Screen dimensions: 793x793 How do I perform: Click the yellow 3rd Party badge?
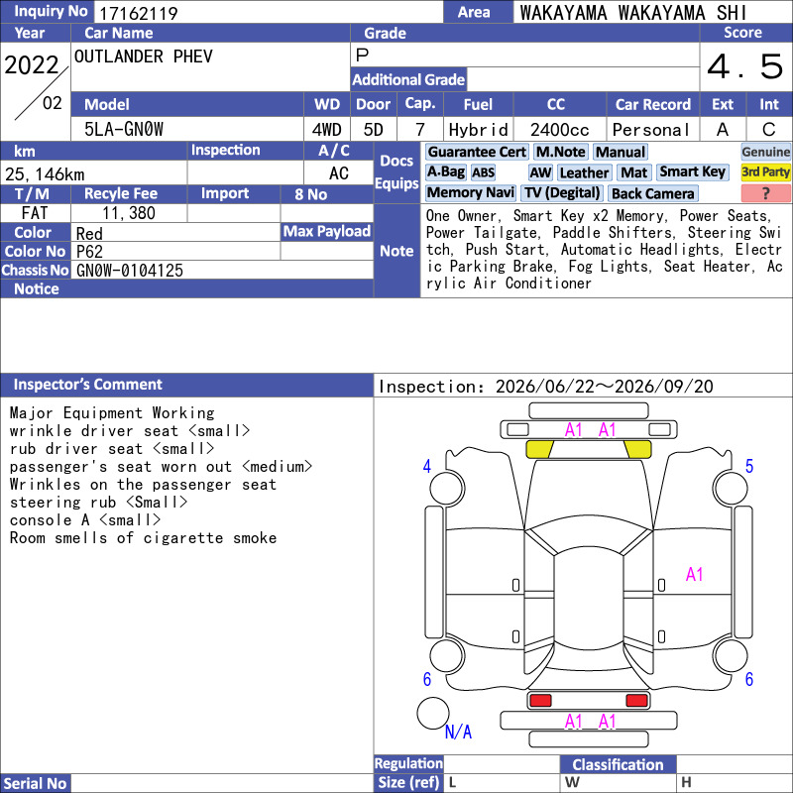[x=765, y=172]
